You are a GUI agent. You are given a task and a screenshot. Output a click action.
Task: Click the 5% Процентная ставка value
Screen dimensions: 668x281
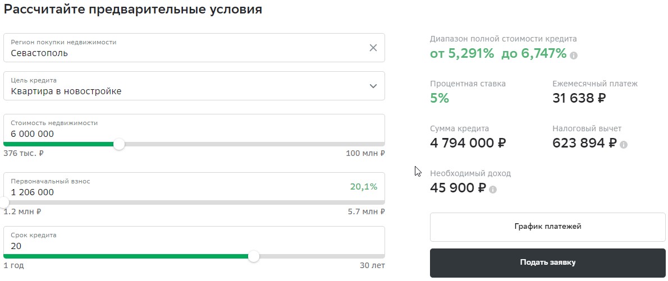(x=440, y=98)
